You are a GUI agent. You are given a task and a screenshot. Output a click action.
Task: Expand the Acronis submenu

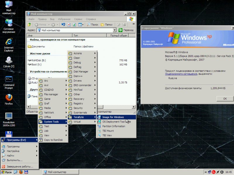[82, 53]
